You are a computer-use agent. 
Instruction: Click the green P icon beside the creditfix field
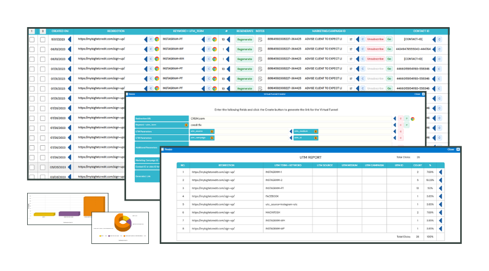pyautogui.click(x=406, y=125)
